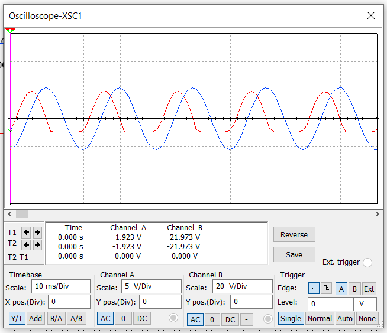Select rising edge trigger icon
387x333 pixels.
coord(314,288)
